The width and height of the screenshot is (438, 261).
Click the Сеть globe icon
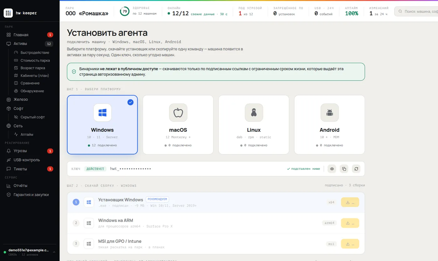9,126
